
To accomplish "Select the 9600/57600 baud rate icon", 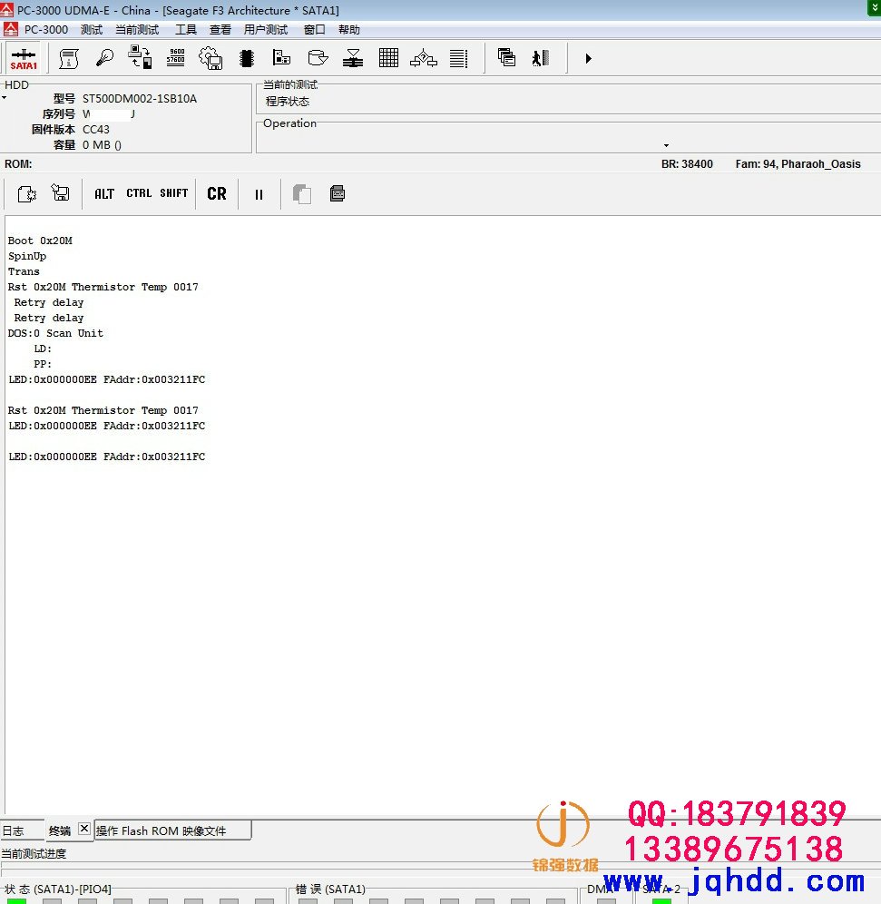I will [x=176, y=58].
